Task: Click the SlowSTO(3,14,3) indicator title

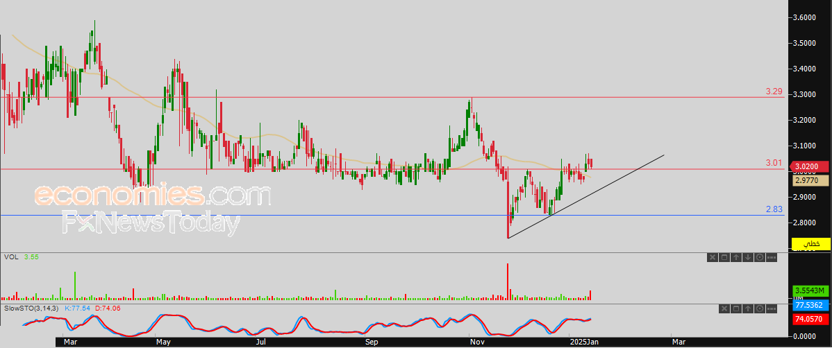Action: pyautogui.click(x=31, y=308)
